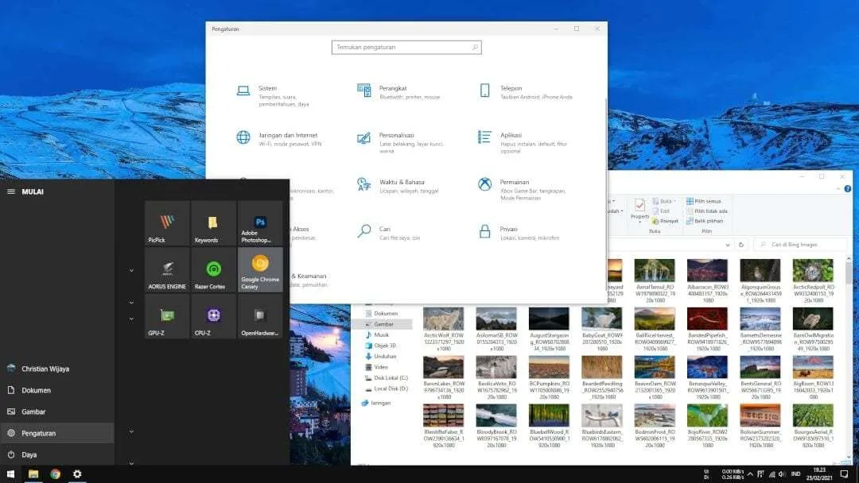Click Cari di Bing Images search field
The height and width of the screenshot is (483, 859).
point(800,245)
